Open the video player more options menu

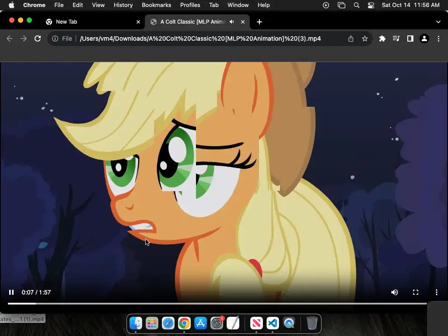(x=436, y=292)
